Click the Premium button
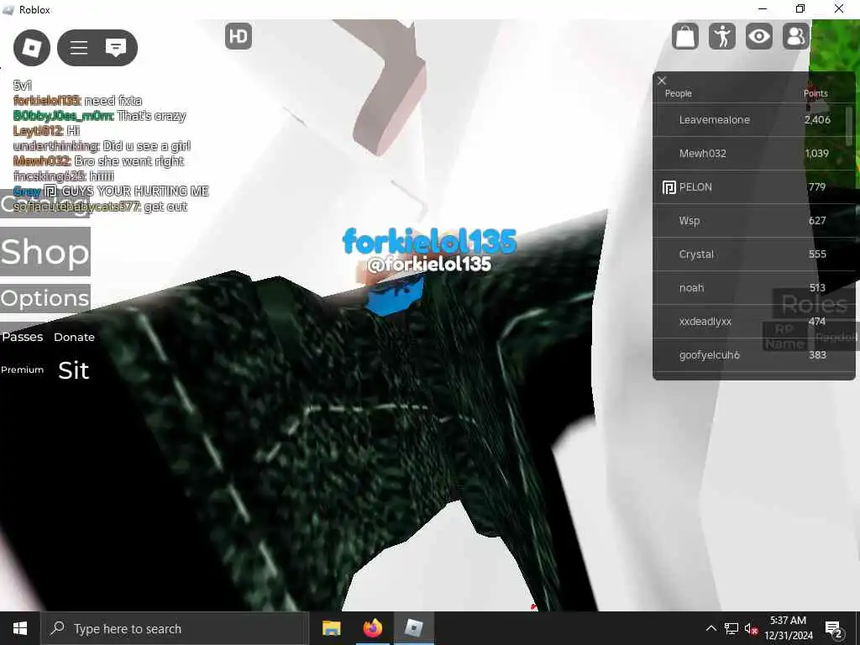The width and height of the screenshot is (860, 645). click(x=23, y=370)
